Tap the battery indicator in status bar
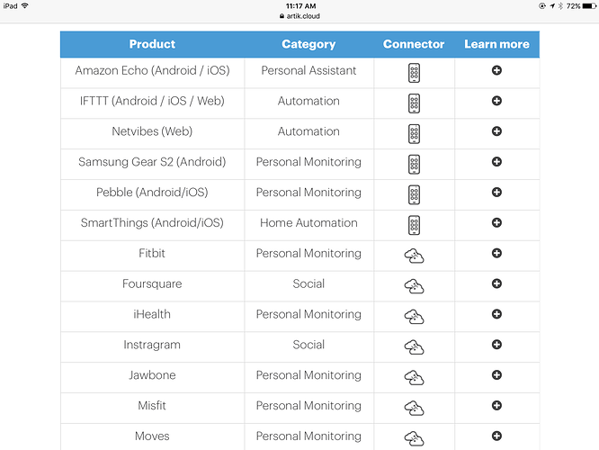Image resolution: width=599 pixels, height=450 pixels. (589, 5)
